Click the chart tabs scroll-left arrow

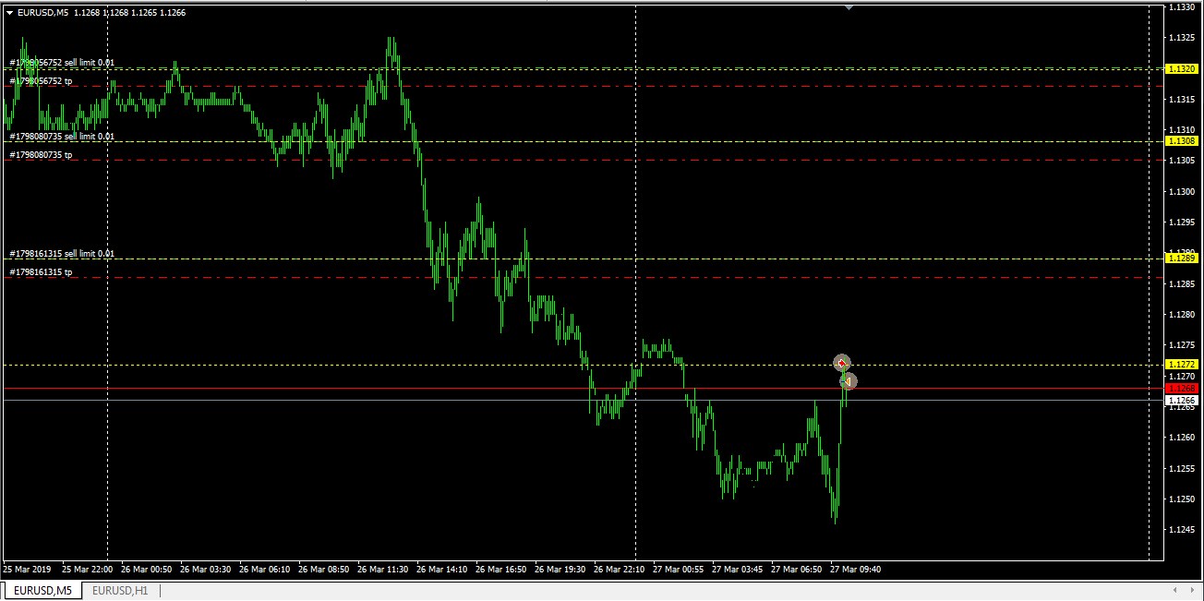point(1174,590)
